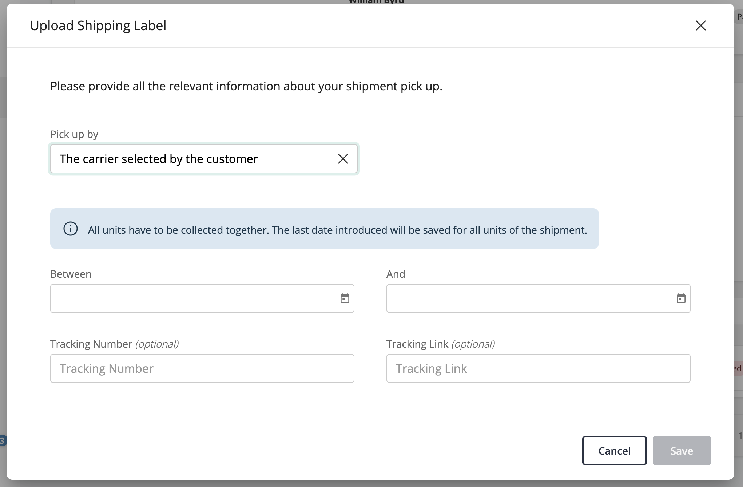Close the Upload Shipping Label dialog

click(700, 25)
